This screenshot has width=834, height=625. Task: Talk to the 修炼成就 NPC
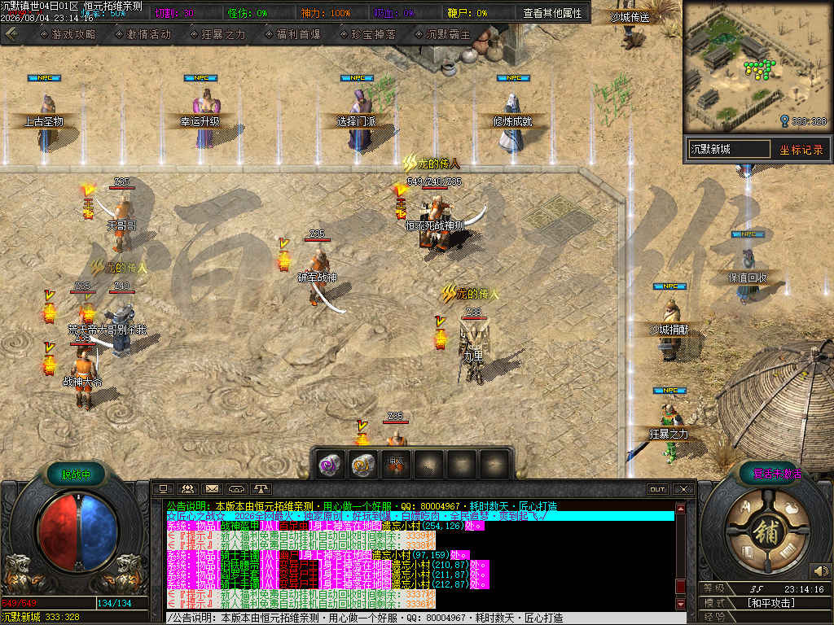click(513, 122)
